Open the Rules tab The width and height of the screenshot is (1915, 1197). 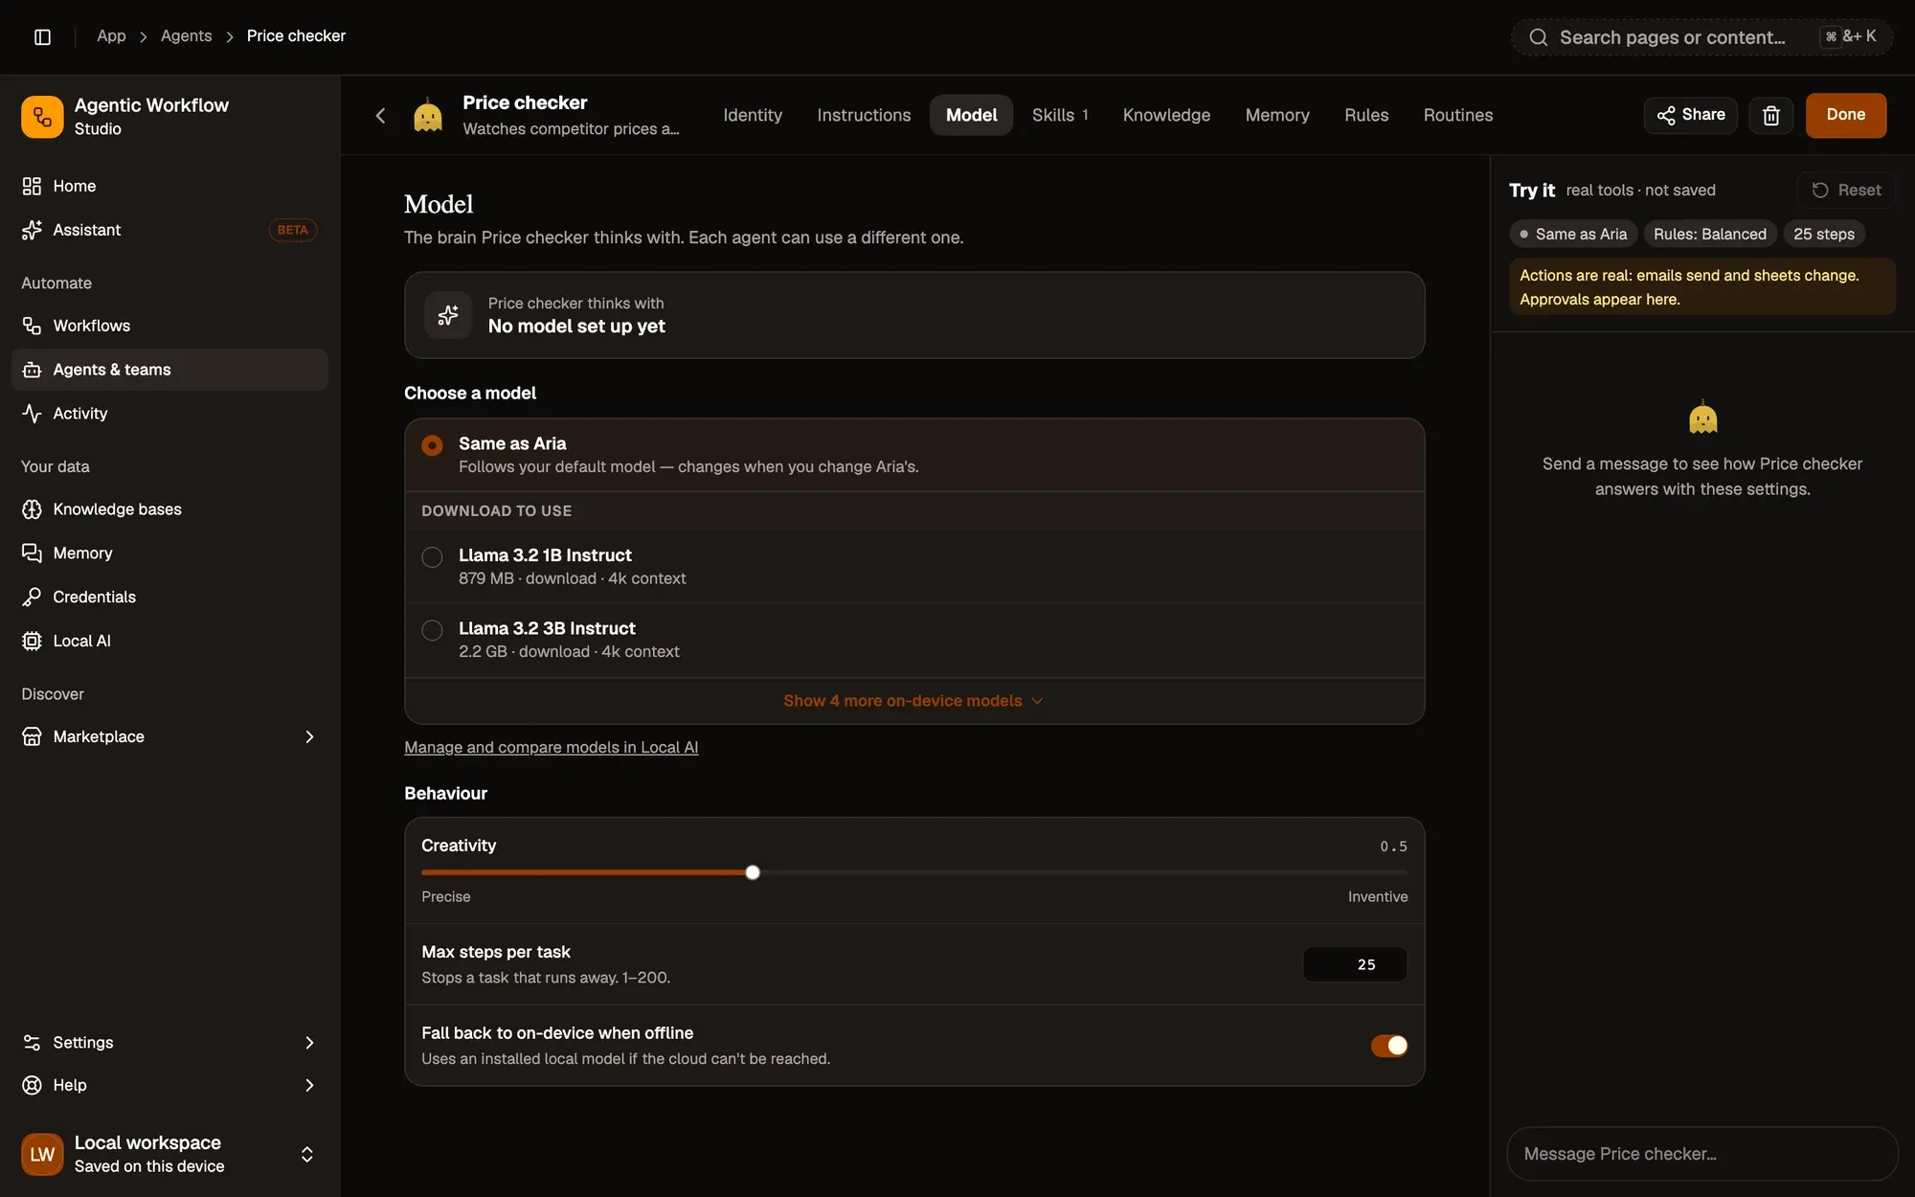[1365, 115]
